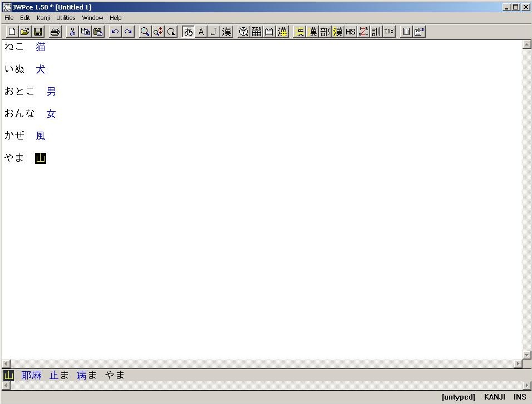Image resolution: width=532 pixels, height=404 pixels.
Task: Click the 犬 kanji in the document
Action: point(41,69)
